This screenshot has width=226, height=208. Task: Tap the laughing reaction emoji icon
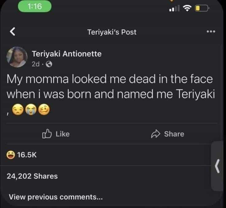point(10,155)
